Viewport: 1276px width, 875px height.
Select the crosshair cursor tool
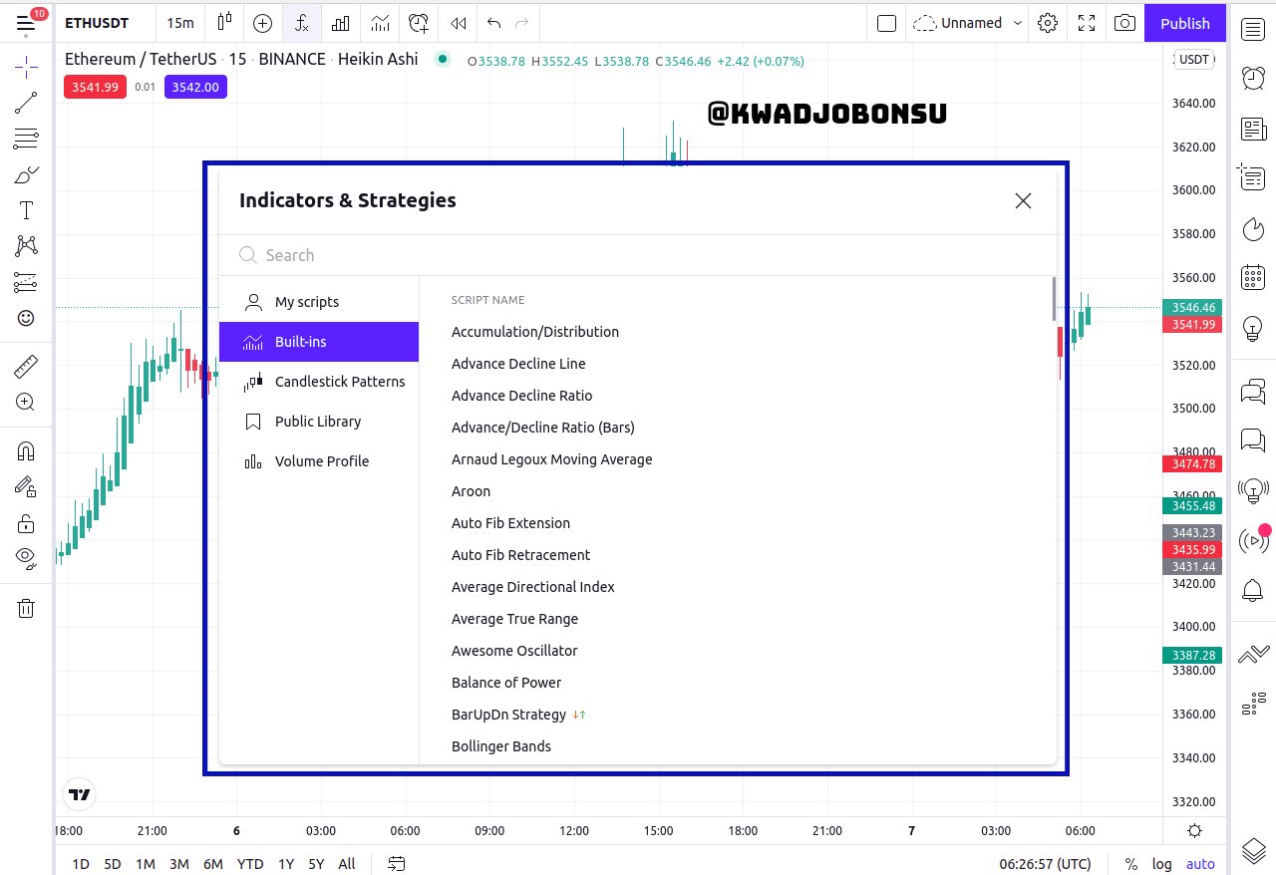click(x=26, y=67)
